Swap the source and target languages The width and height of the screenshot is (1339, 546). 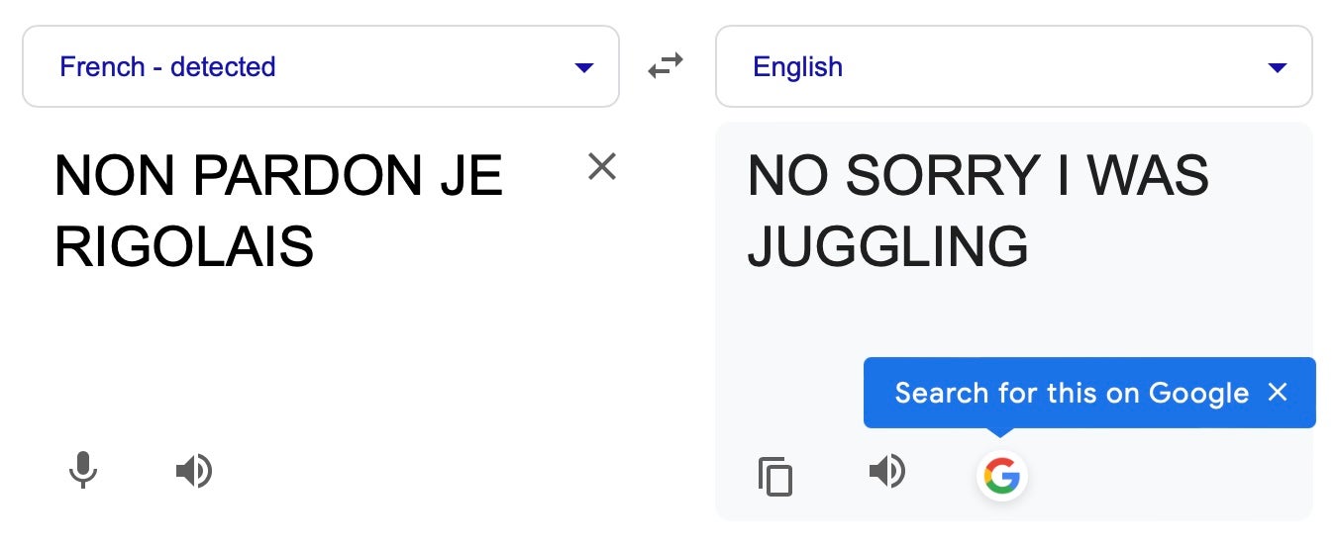pyautogui.click(x=666, y=66)
